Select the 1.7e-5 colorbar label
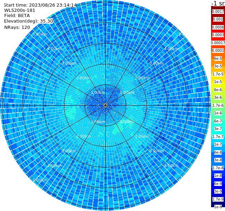225x211 pixels. [218, 74]
